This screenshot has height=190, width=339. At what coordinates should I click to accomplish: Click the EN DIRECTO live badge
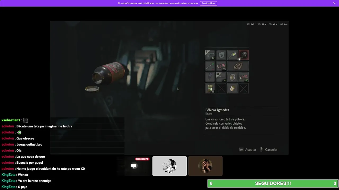click(x=142, y=159)
